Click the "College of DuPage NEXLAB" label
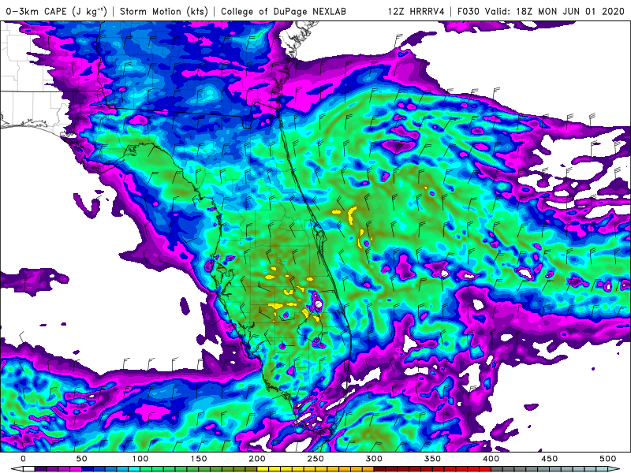Screen dimensions: 631x473 pyautogui.click(x=283, y=11)
